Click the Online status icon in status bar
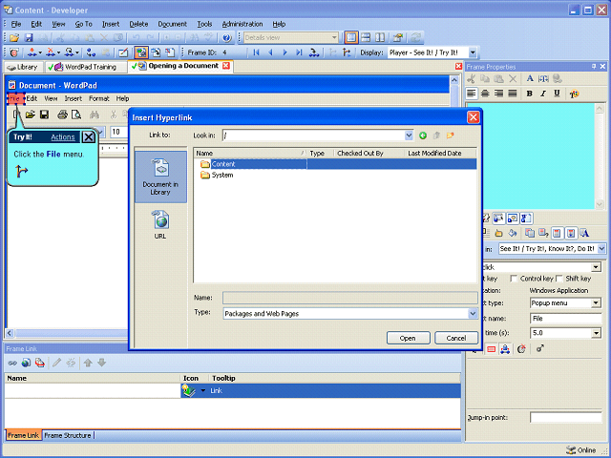611x458 pixels. pos(571,450)
